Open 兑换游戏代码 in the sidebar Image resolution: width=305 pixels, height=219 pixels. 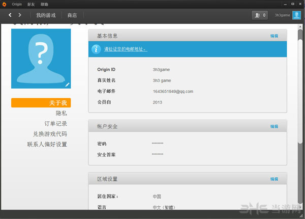pyautogui.click(x=50, y=134)
